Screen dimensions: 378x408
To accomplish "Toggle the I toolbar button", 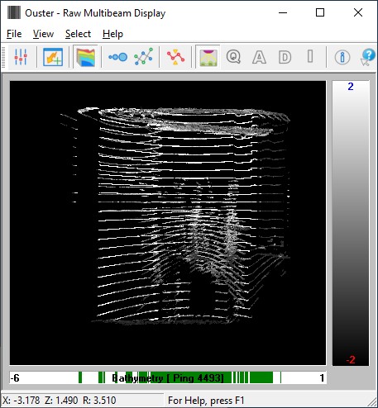I will tap(310, 56).
